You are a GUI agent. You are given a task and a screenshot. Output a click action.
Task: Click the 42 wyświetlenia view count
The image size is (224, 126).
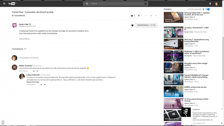(x=18, y=15)
